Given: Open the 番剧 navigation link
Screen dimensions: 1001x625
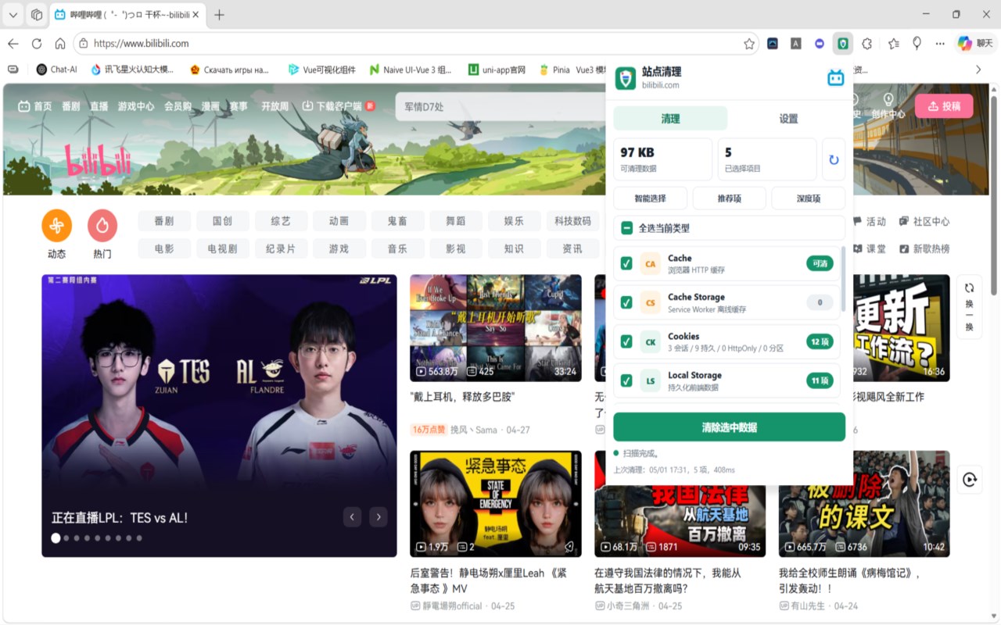Looking at the screenshot, I should pyautogui.click(x=71, y=106).
